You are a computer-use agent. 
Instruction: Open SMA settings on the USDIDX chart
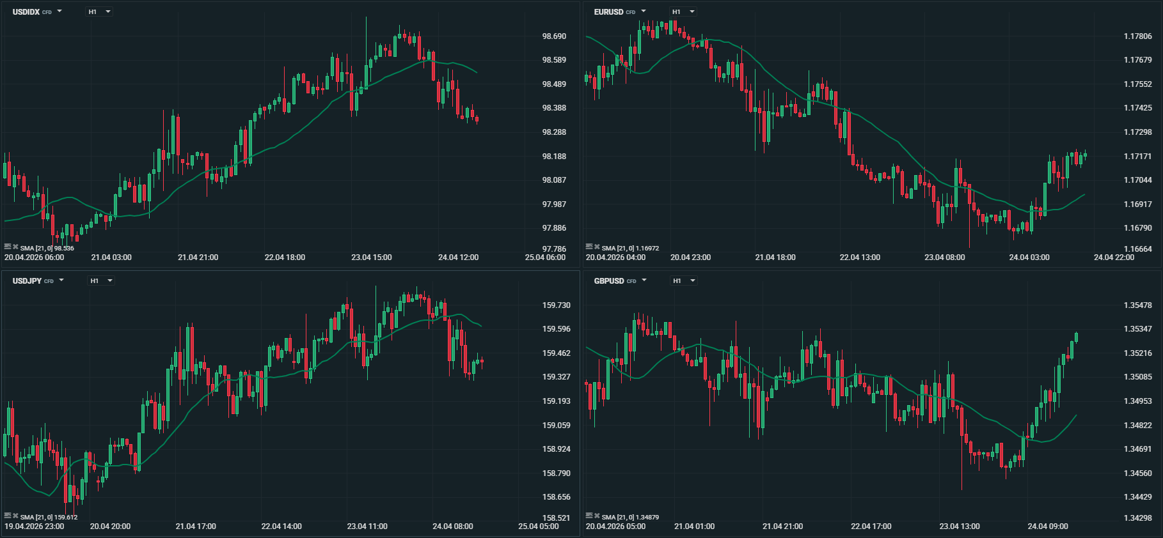[x=8, y=247]
